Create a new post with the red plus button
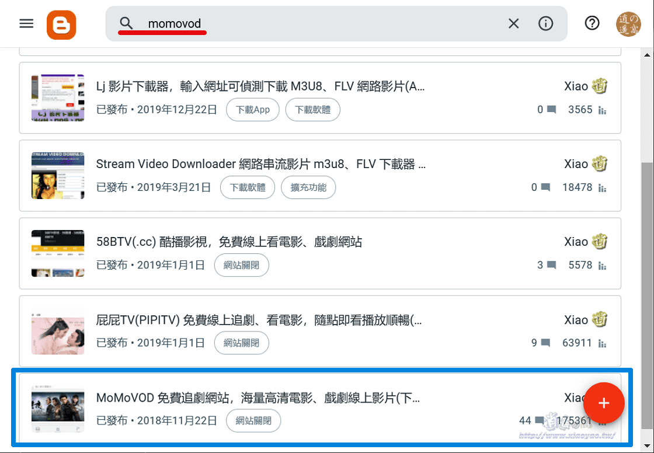The width and height of the screenshot is (654, 453). [604, 403]
